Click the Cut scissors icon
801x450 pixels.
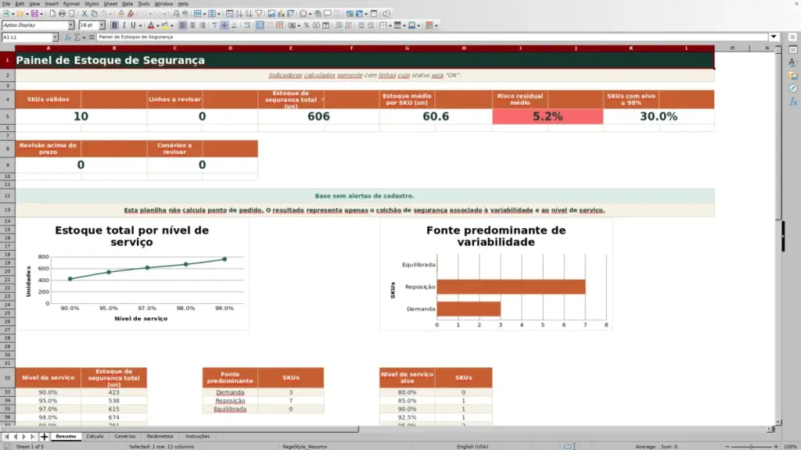[84, 14]
